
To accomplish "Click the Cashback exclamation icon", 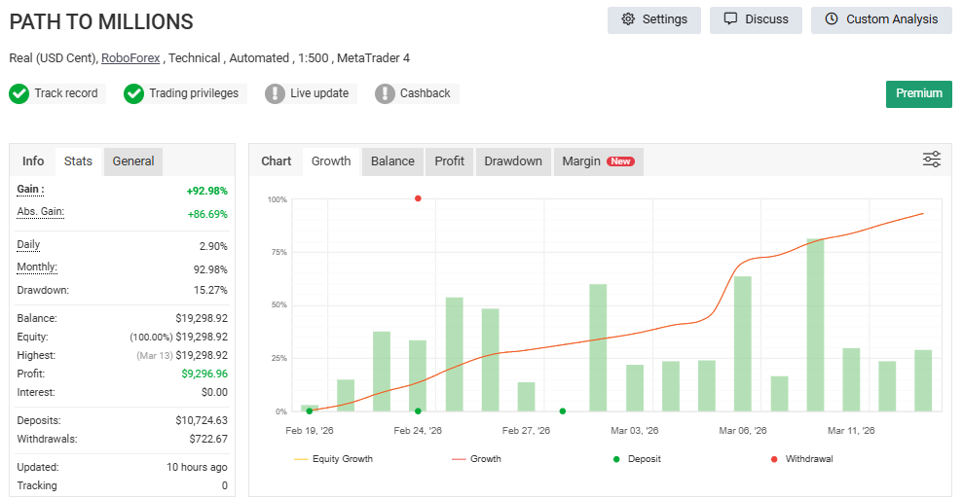I will [x=385, y=94].
